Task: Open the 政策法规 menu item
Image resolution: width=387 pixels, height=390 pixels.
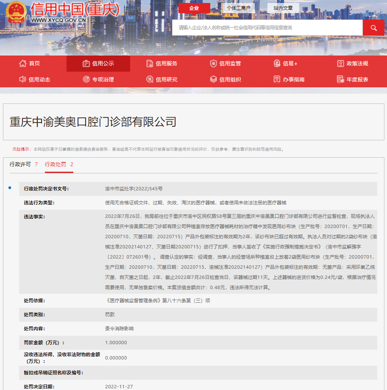Action: click(x=357, y=64)
